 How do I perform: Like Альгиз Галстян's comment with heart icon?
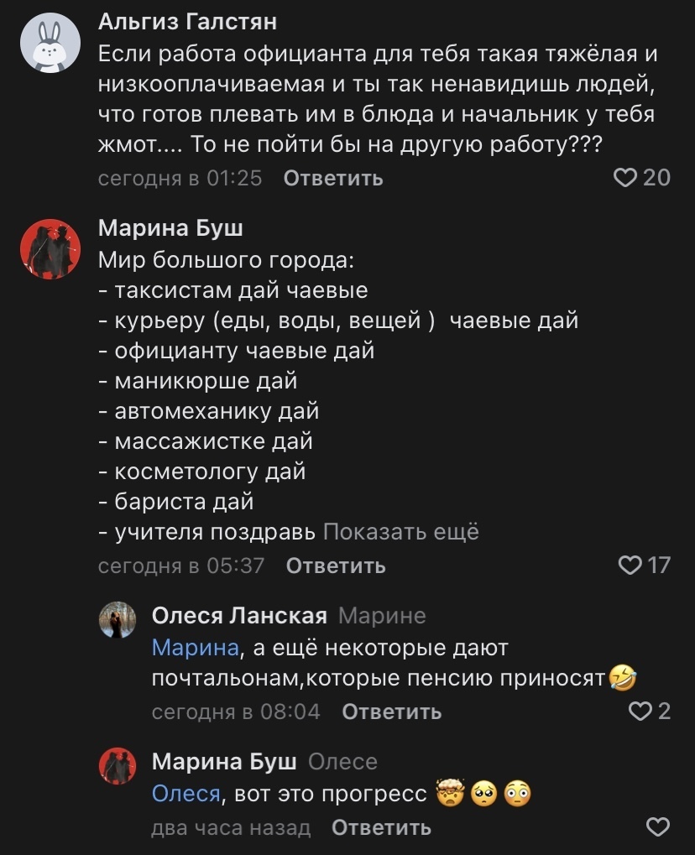(x=626, y=178)
